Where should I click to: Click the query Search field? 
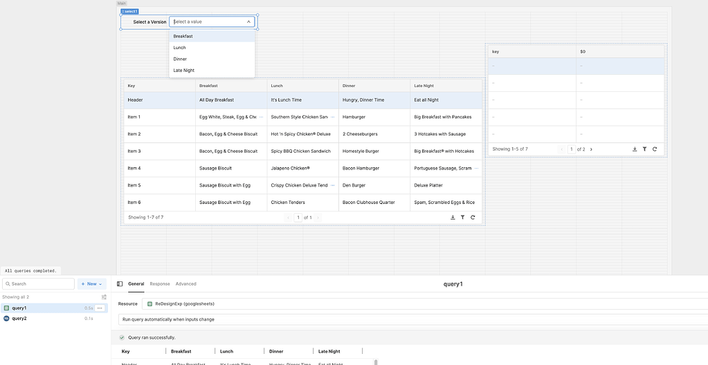38,284
